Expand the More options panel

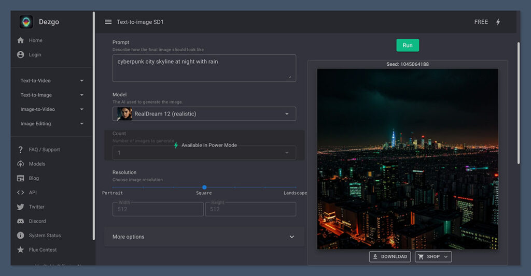(x=204, y=237)
